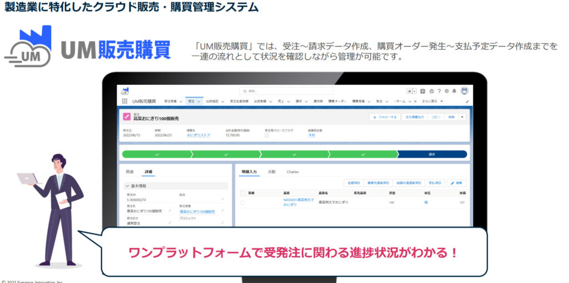This screenshot has height=283, width=569.
Task: Click the fourth completed path stage
Action: [363, 154]
